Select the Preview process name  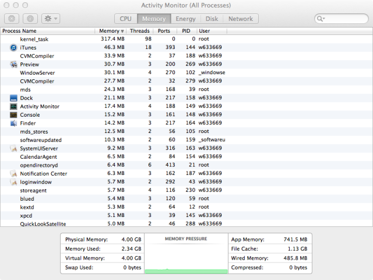(30, 64)
